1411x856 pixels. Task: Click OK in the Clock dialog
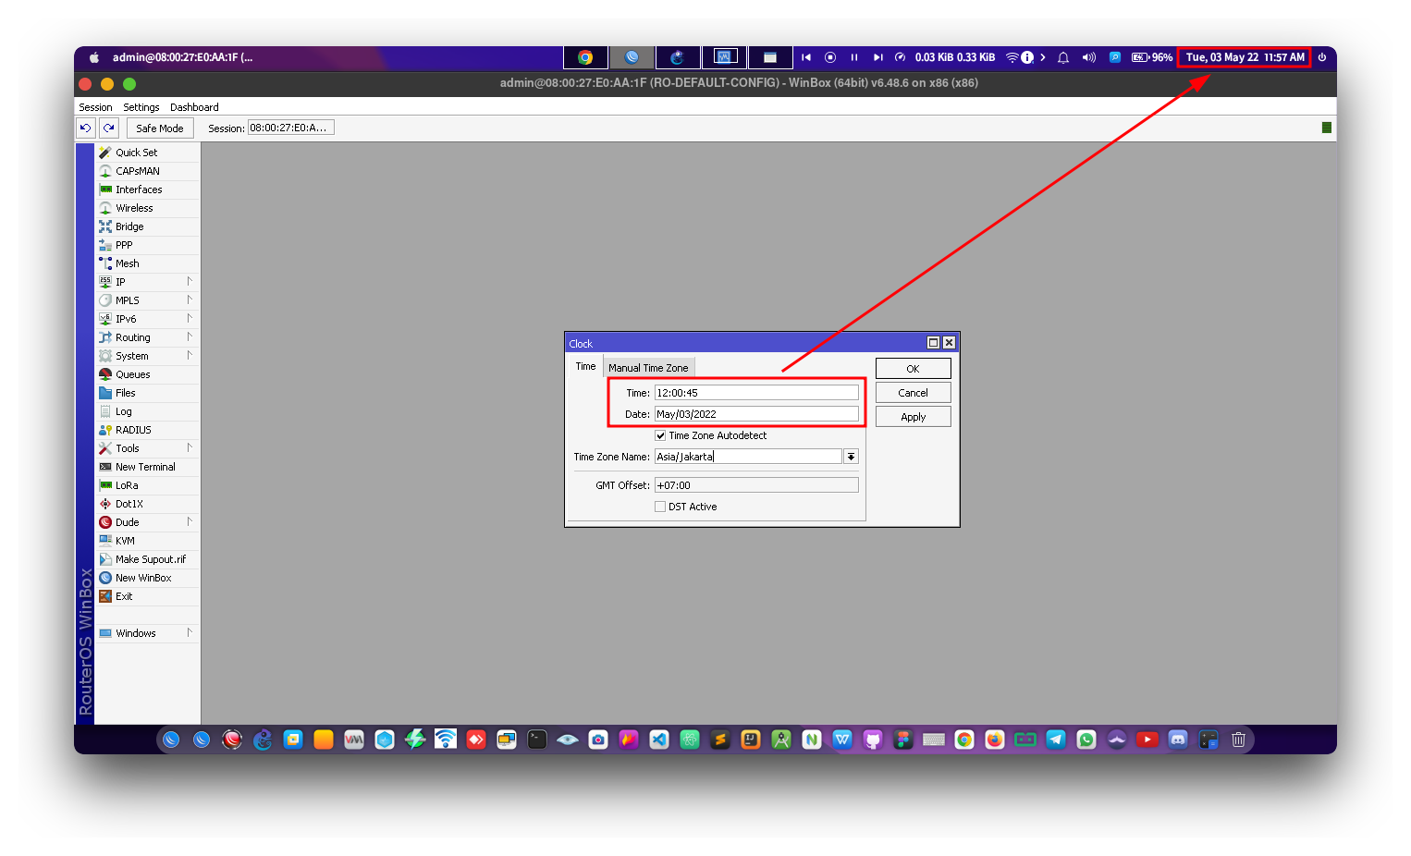913,369
